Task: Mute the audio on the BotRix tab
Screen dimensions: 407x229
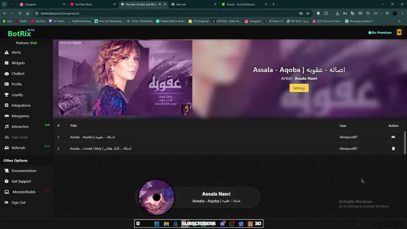Action: (x=160, y=4)
